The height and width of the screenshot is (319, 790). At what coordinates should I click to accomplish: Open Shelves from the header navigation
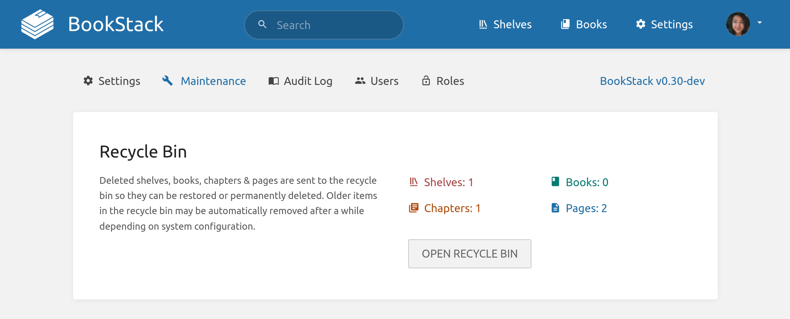[512, 24]
